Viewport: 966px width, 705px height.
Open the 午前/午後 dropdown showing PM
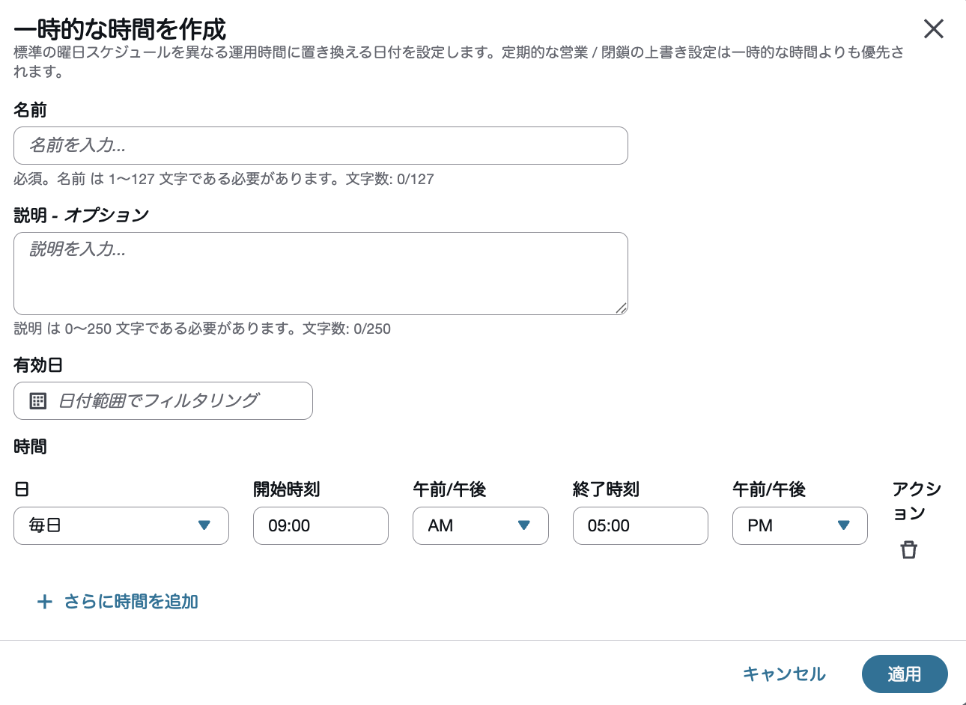tap(798, 525)
